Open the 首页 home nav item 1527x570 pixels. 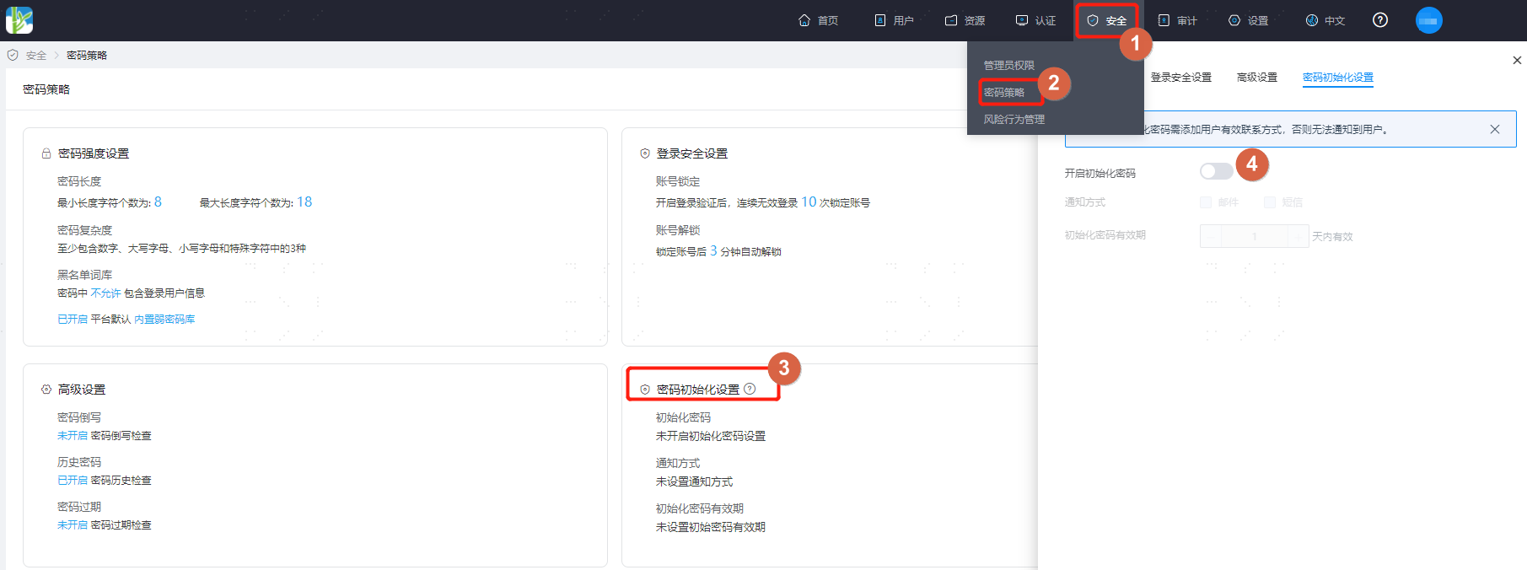point(818,20)
